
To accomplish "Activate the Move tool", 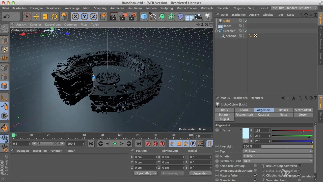I will point(36,17).
